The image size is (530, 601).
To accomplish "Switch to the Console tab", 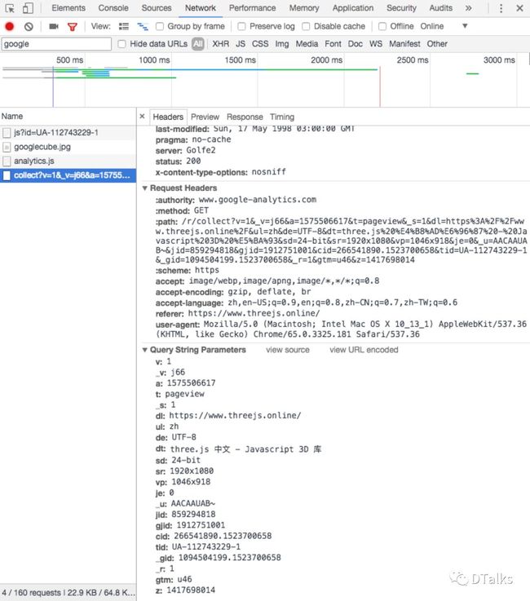I will point(113,8).
